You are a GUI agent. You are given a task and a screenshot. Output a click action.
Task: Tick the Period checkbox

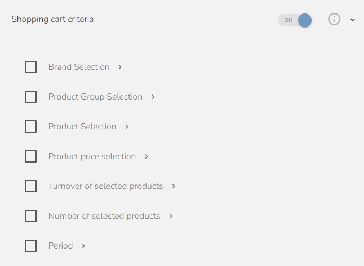31,246
